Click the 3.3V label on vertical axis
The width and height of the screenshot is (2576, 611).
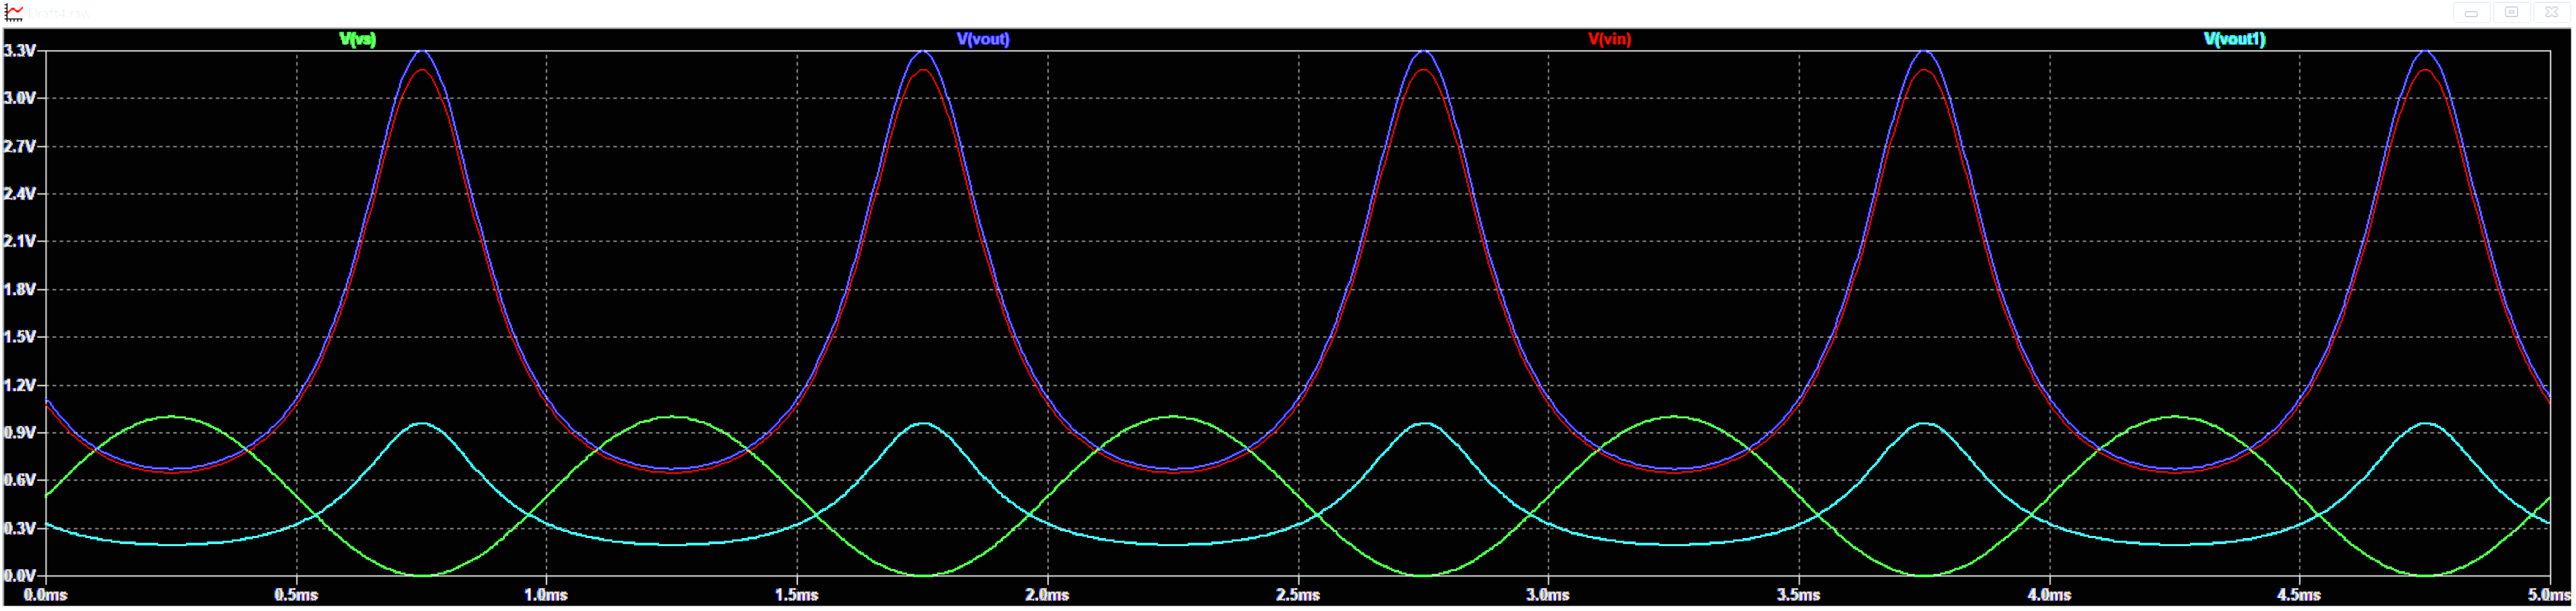[20, 51]
